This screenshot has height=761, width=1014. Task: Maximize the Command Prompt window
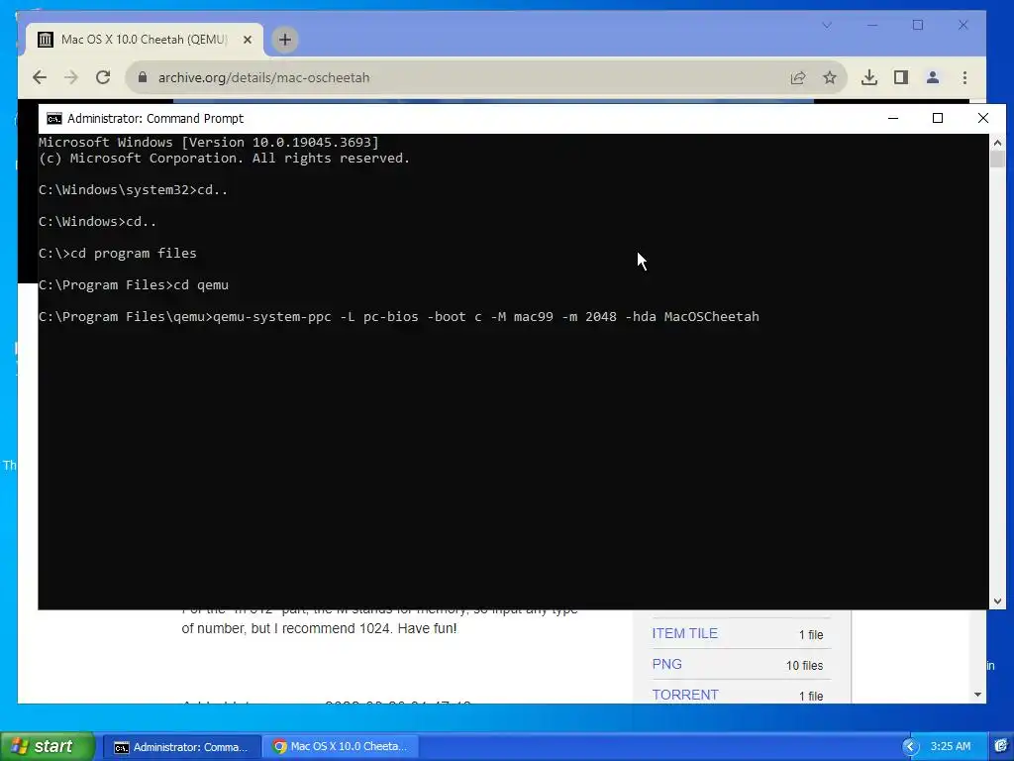[x=938, y=118]
